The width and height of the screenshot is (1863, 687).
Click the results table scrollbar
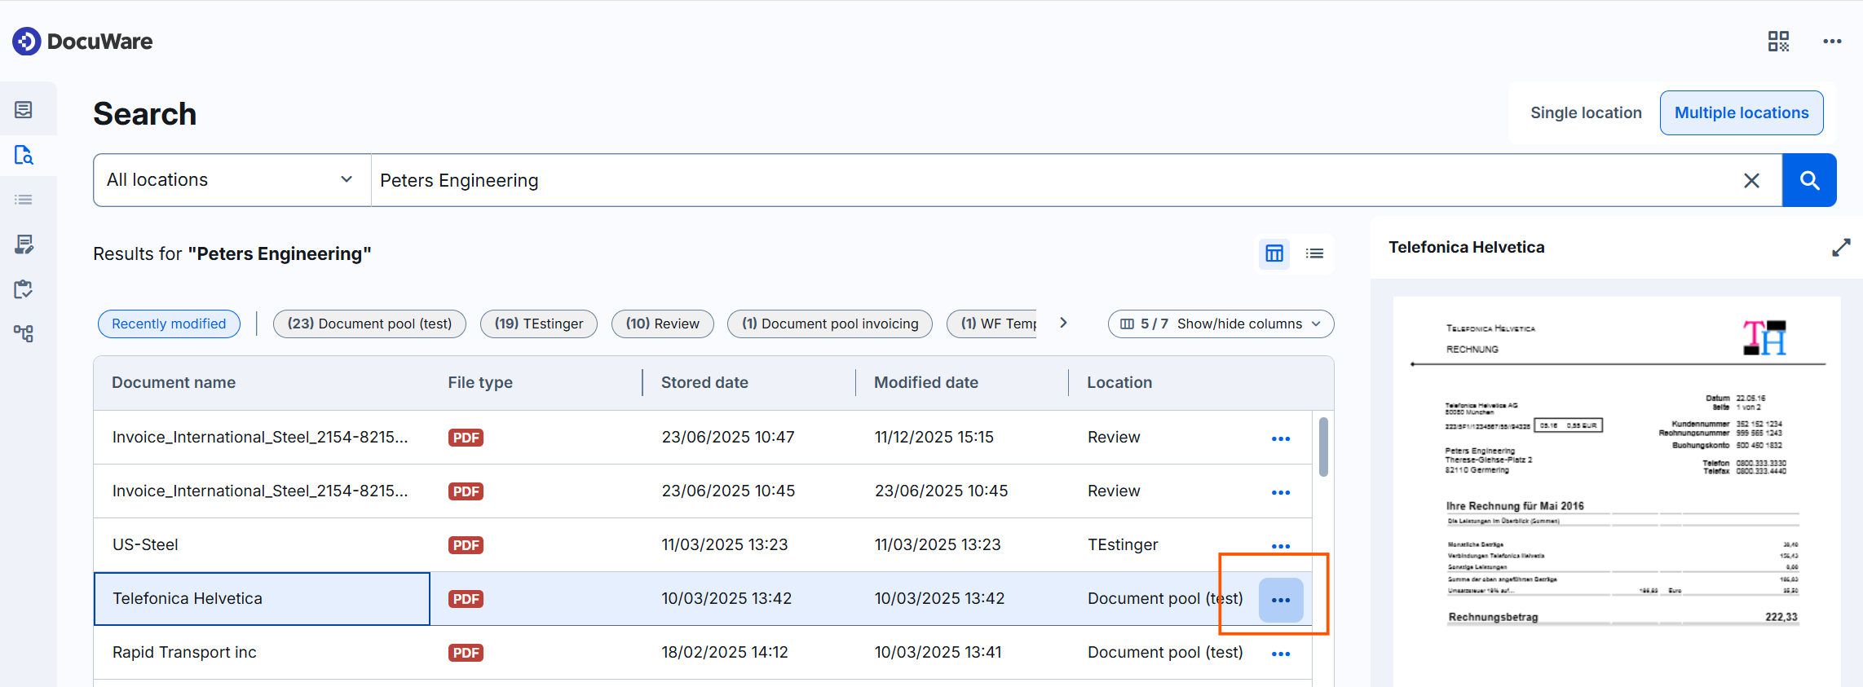[1323, 447]
